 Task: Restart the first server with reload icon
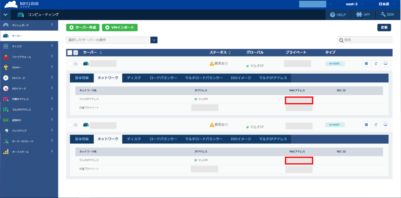click(x=376, y=64)
